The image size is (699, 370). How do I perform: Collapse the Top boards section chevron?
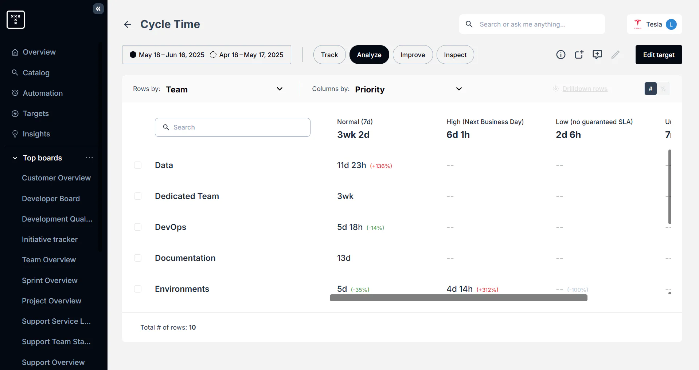coord(15,158)
